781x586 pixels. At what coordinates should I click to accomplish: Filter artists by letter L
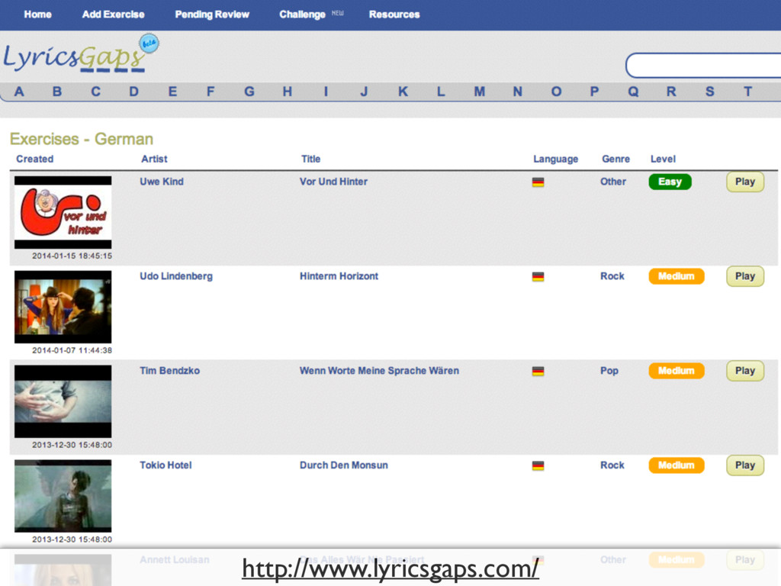(441, 92)
